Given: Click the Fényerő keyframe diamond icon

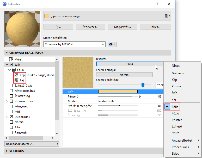Looking at the screenshot, I should pyautogui.click(x=140, y=96).
